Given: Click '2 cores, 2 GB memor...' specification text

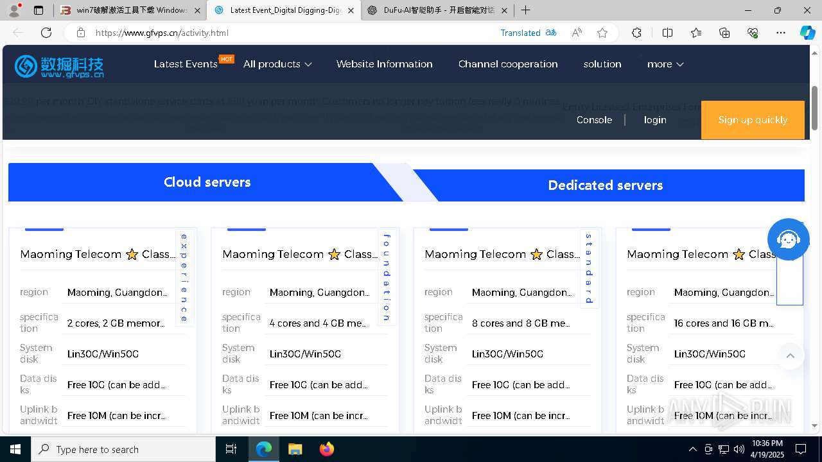Looking at the screenshot, I should [x=116, y=323].
